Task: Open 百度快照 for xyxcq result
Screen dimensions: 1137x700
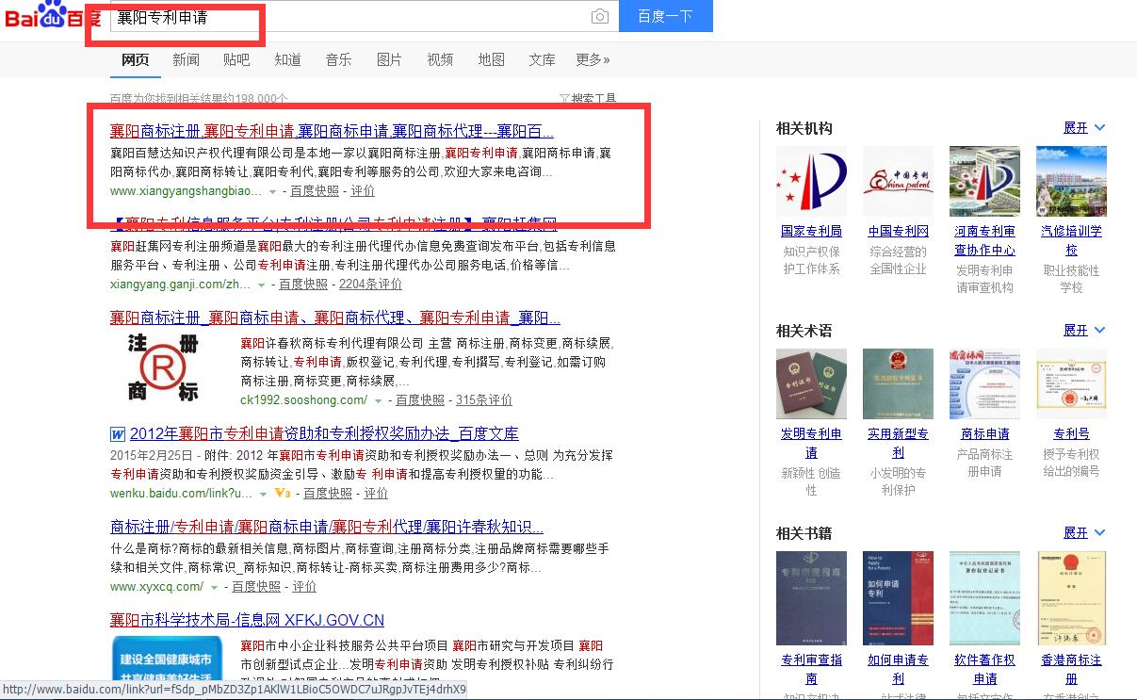Action: [256, 586]
